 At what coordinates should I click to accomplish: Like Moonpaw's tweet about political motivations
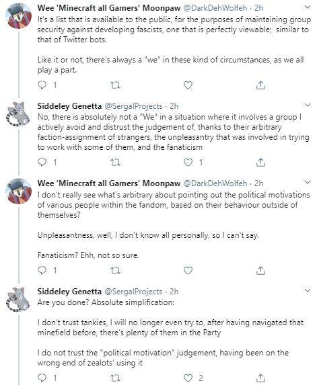(x=188, y=270)
